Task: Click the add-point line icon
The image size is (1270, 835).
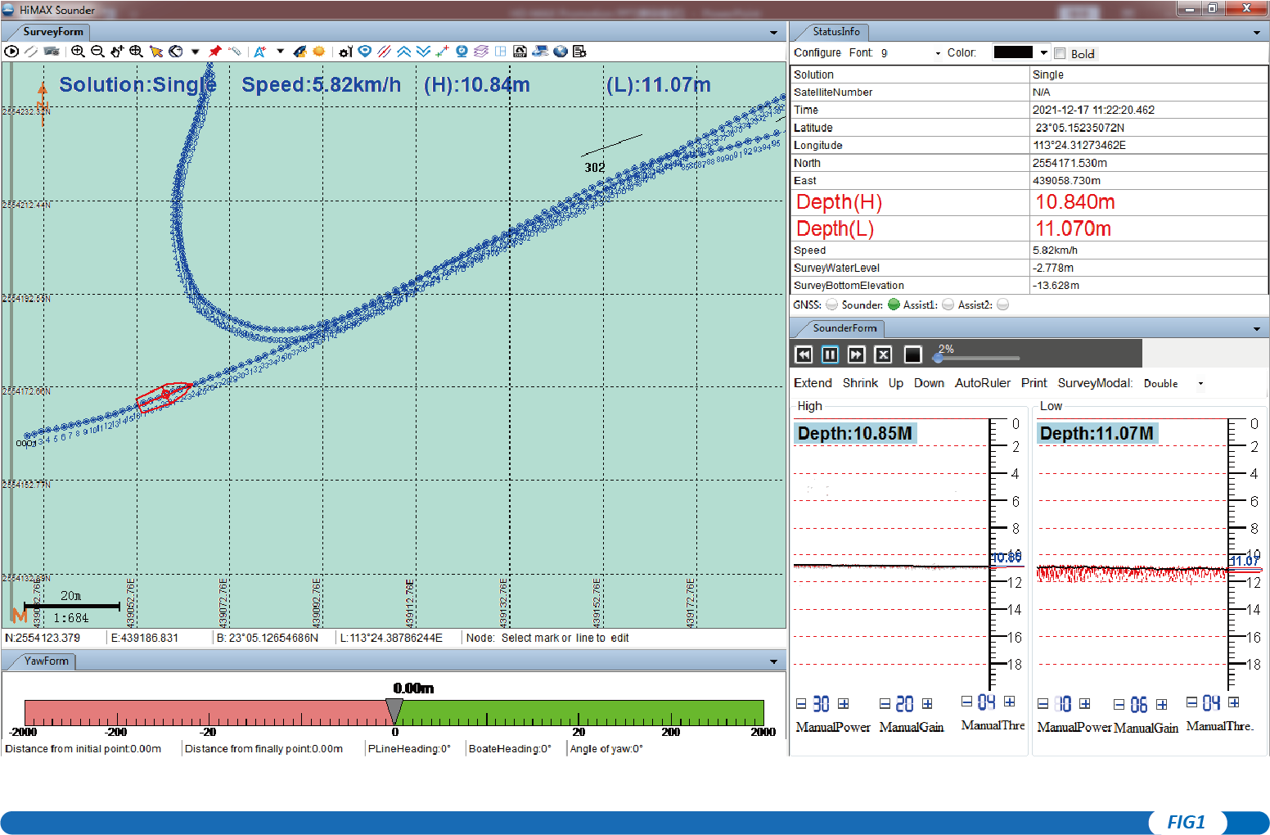Action: pos(443,51)
